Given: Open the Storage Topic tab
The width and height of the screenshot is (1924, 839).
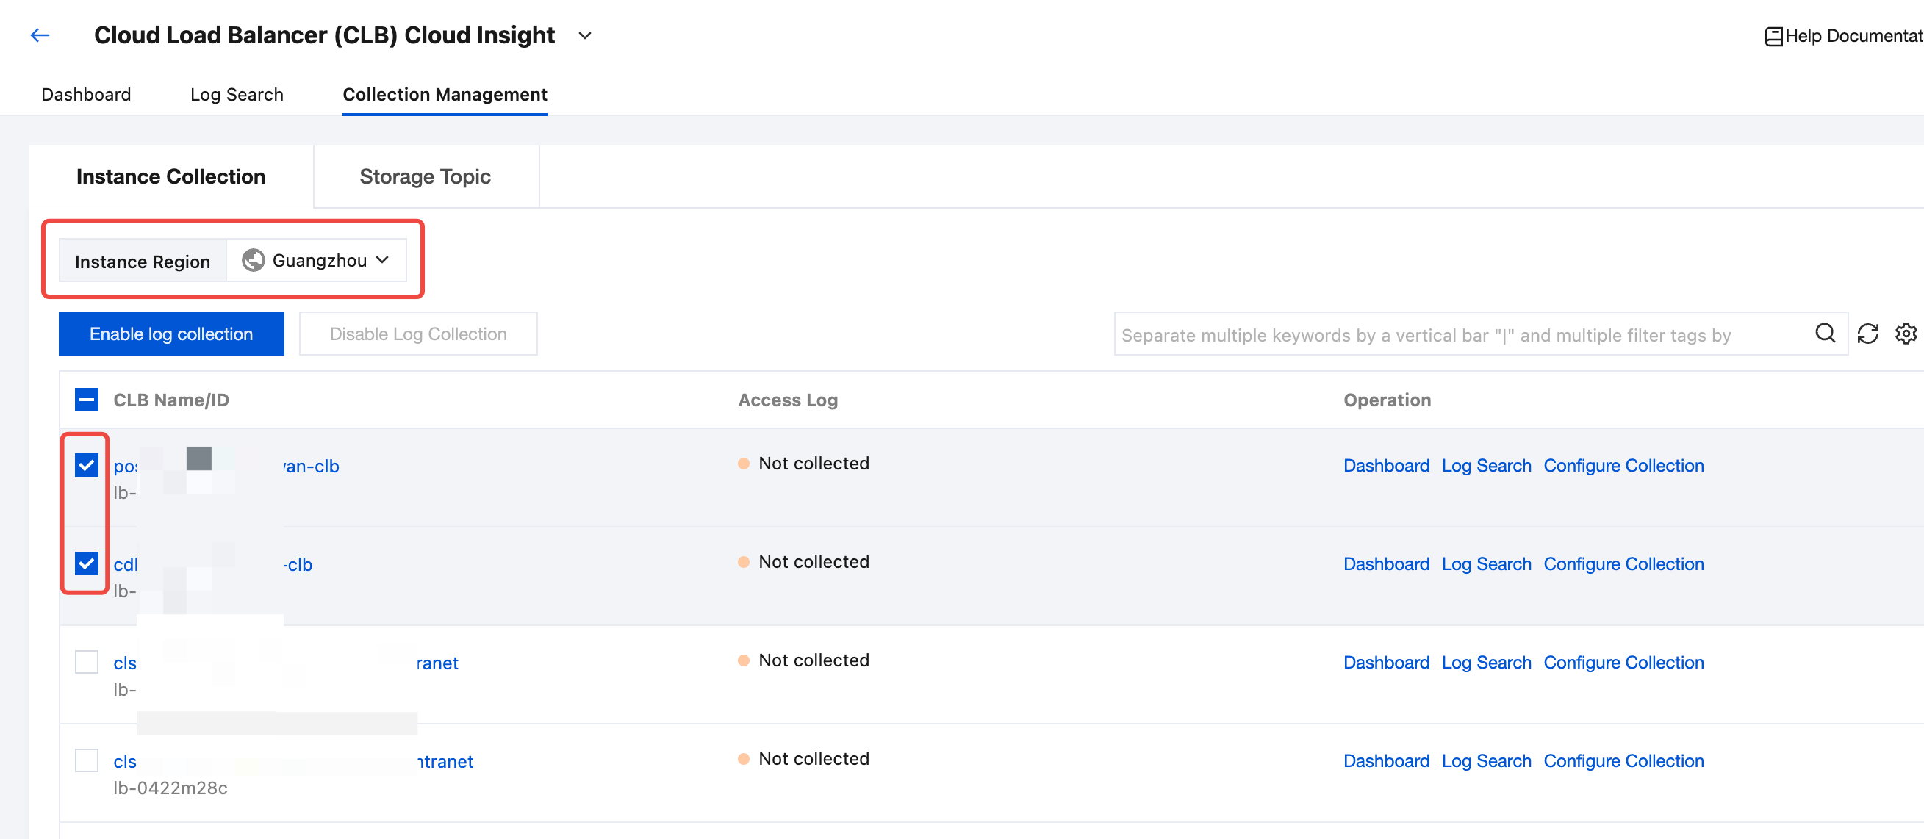Looking at the screenshot, I should [x=425, y=176].
